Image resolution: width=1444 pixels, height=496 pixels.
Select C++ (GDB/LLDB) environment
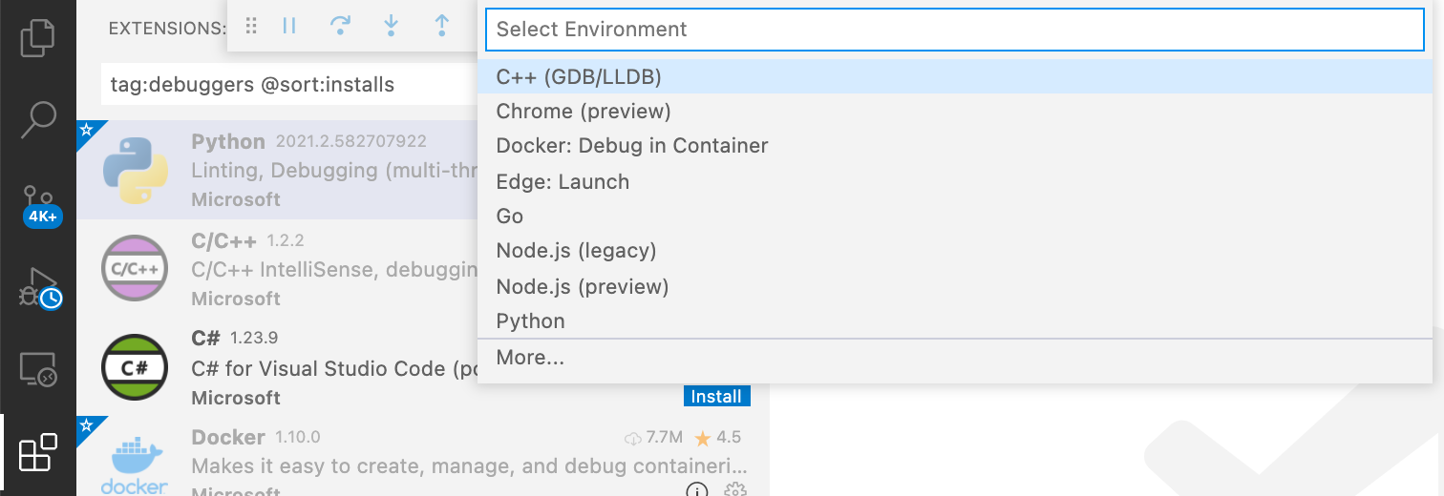(x=579, y=76)
